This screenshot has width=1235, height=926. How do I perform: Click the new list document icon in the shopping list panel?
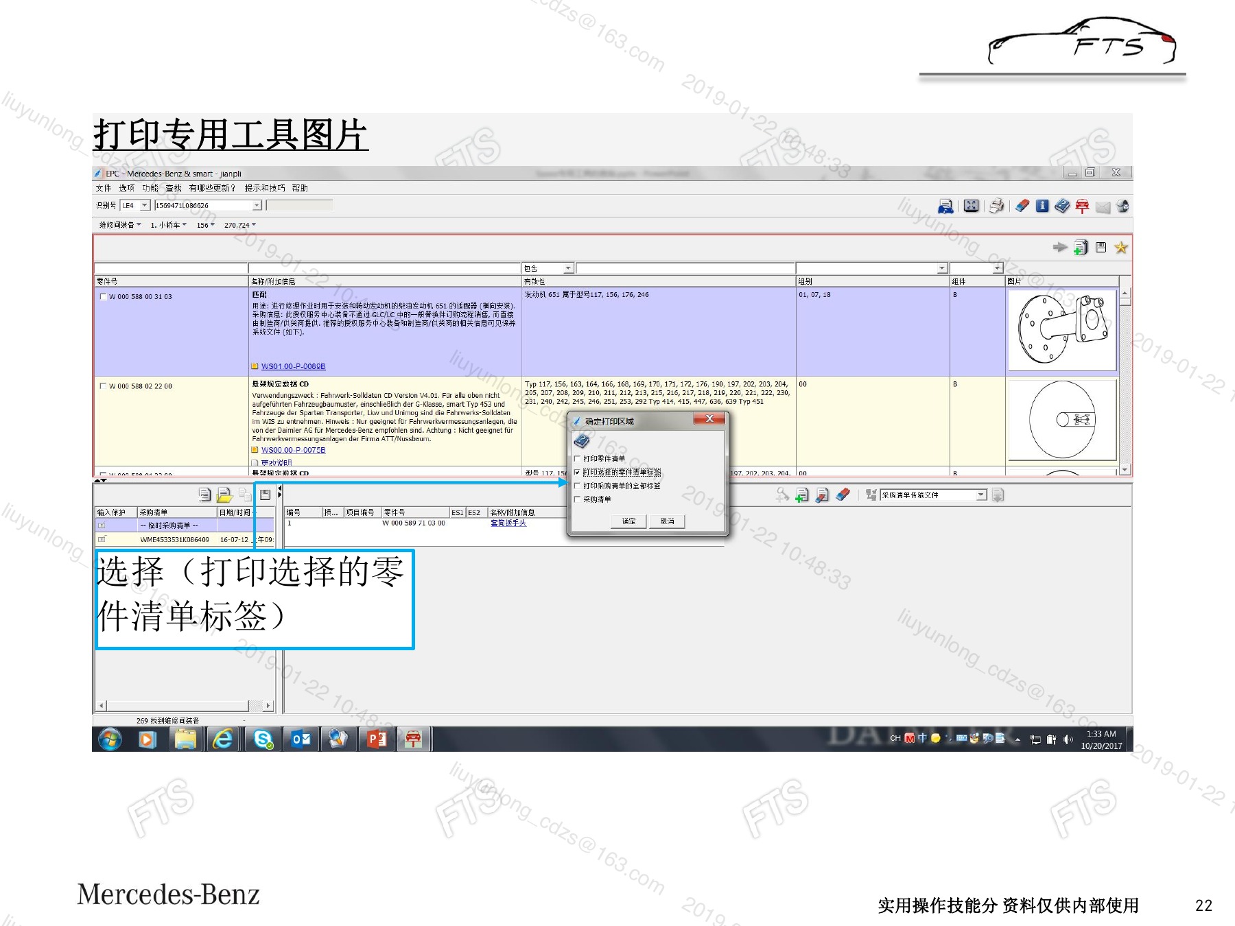tap(204, 494)
